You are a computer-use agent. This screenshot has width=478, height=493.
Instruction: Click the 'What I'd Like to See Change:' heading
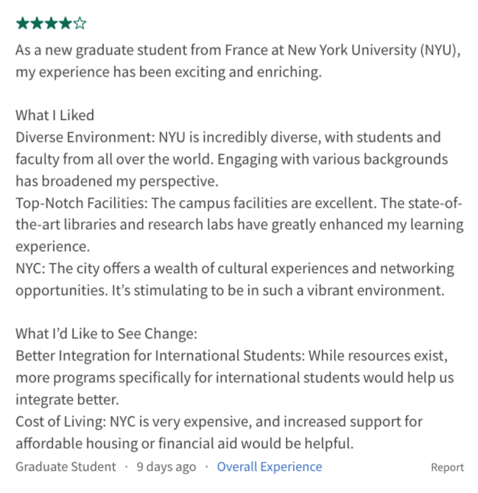coord(106,334)
